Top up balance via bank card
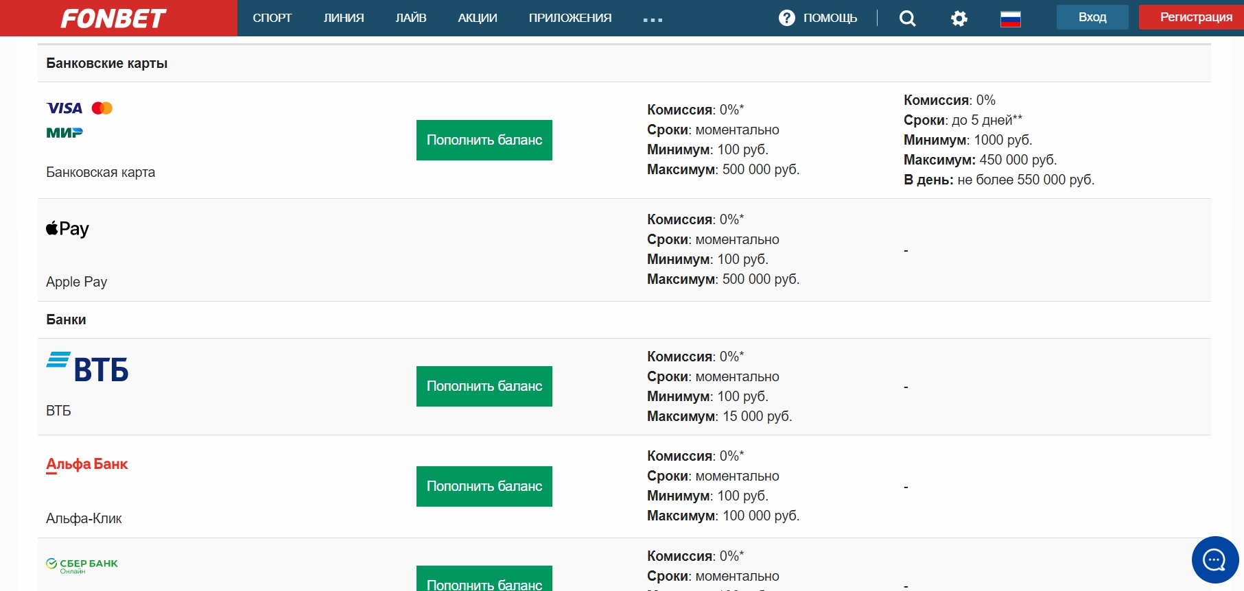The image size is (1244, 591). tap(484, 140)
